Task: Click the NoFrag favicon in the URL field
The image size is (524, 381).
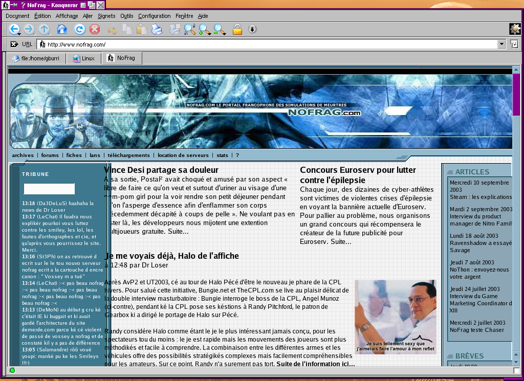Action: pyautogui.click(x=42, y=44)
